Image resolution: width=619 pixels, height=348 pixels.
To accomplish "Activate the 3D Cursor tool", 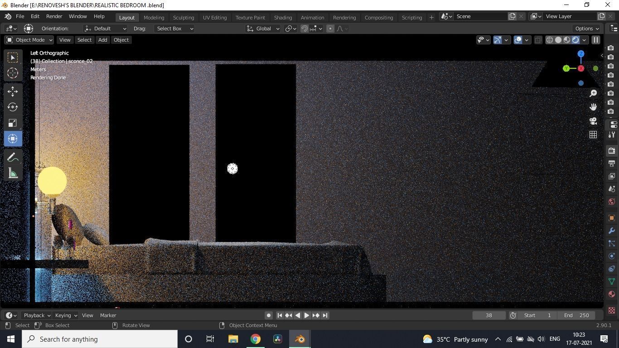I will click(x=13, y=73).
